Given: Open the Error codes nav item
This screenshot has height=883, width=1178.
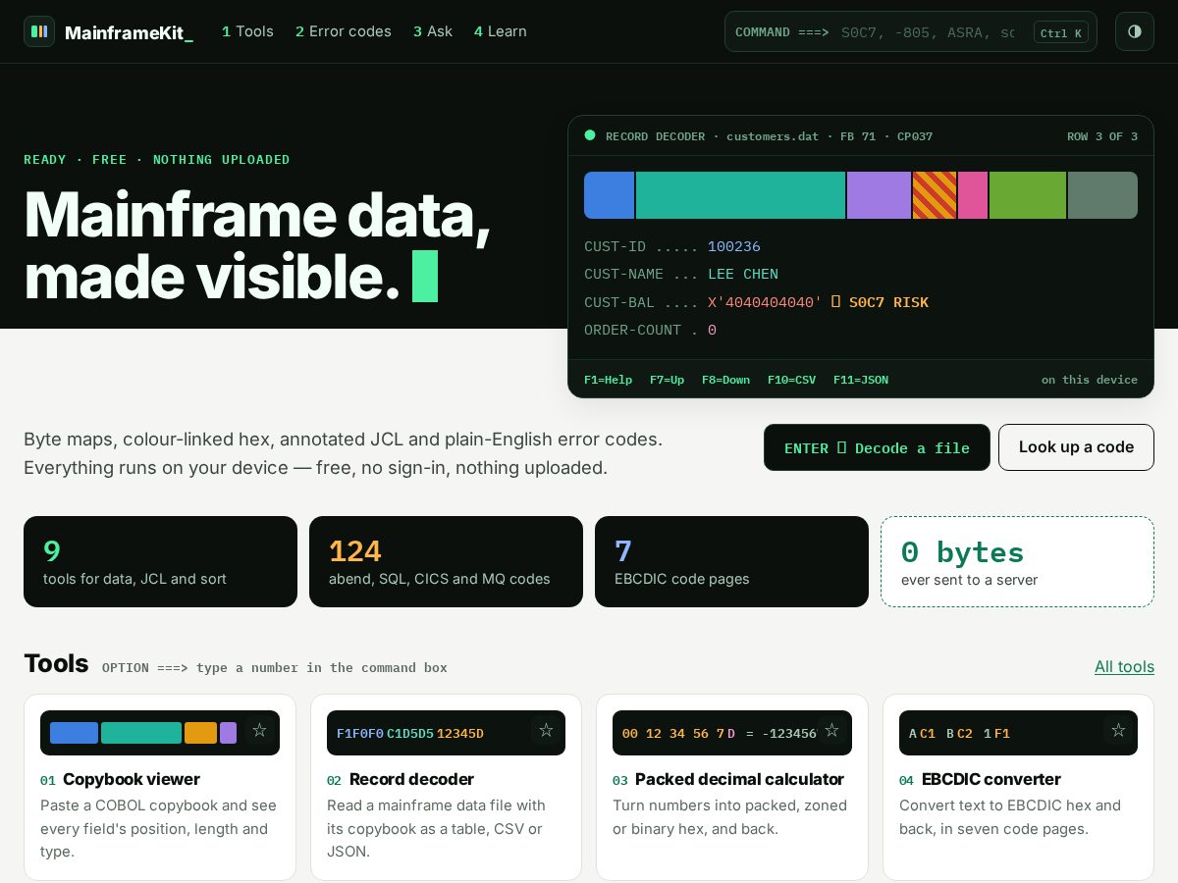Looking at the screenshot, I should (x=344, y=31).
